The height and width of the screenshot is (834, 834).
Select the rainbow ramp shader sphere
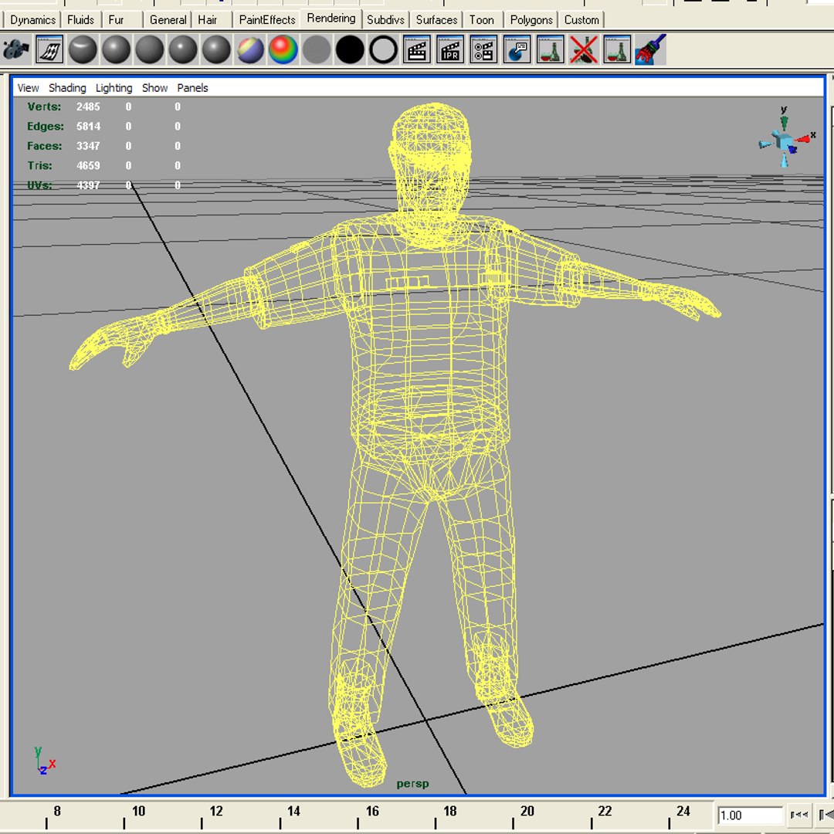[283, 50]
